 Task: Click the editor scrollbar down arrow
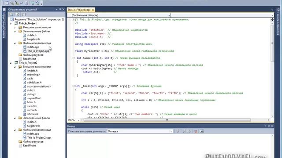(272, 116)
